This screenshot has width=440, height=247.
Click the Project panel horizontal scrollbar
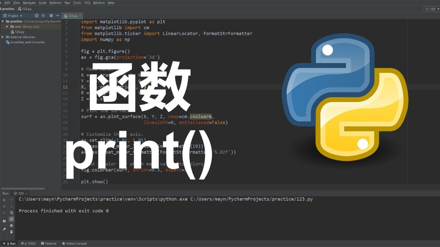tap(22, 188)
